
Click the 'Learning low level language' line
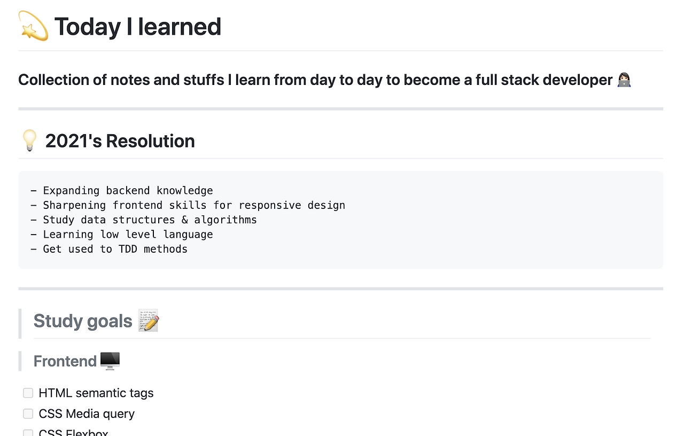point(122,235)
